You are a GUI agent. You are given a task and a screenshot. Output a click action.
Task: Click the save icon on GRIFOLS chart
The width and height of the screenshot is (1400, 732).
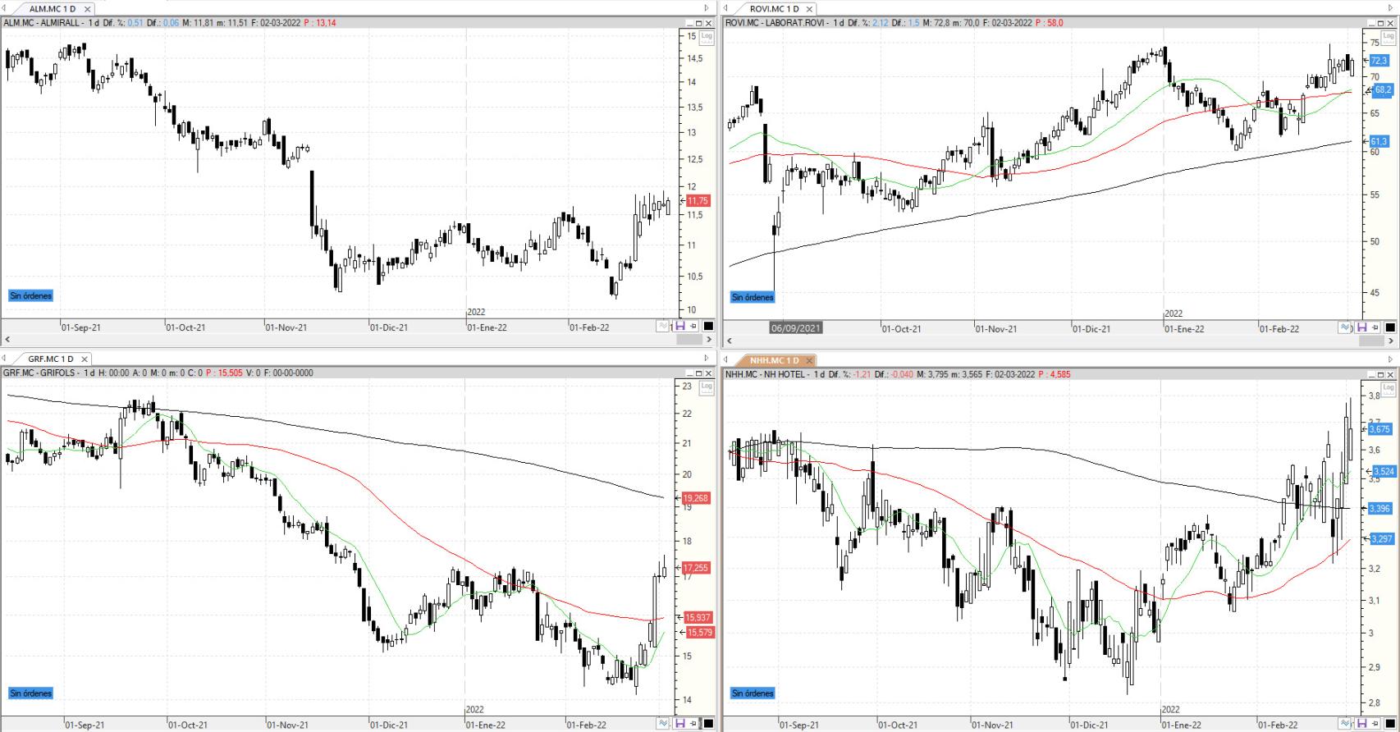pyautogui.click(x=679, y=723)
